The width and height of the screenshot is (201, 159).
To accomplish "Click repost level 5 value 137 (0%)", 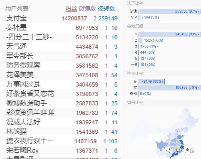I will pos(148,58).
